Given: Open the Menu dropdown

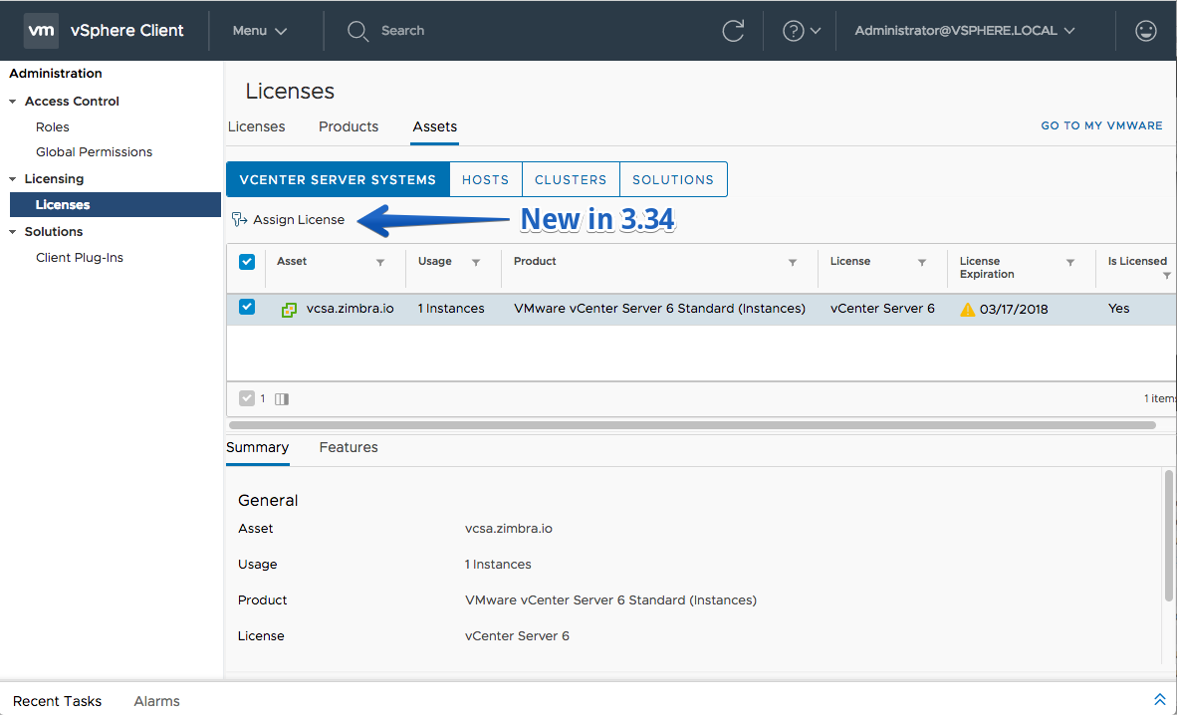Looking at the screenshot, I should point(260,31).
